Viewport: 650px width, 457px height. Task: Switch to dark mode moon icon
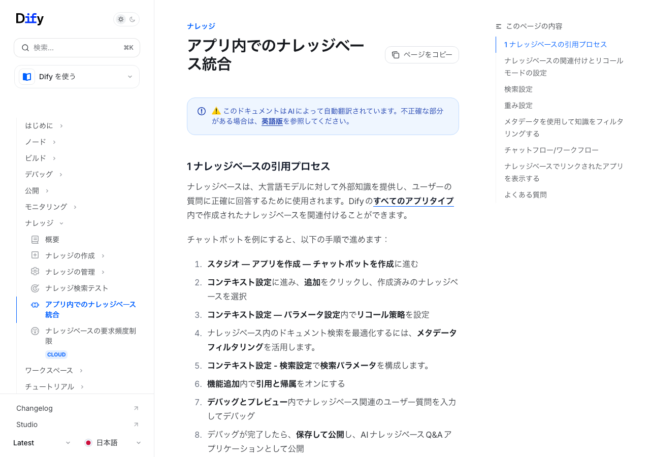(133, 19)
